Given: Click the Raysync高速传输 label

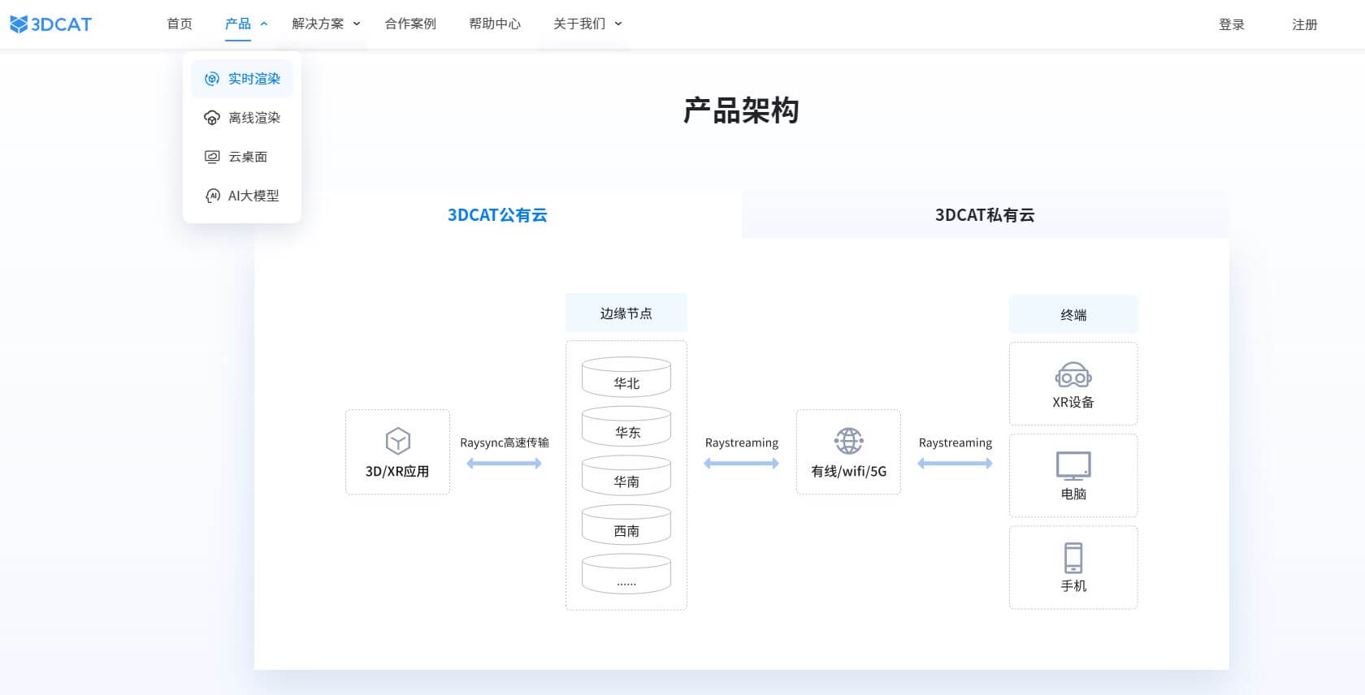Looking at the screenshot, I should (x=504, y=442).
